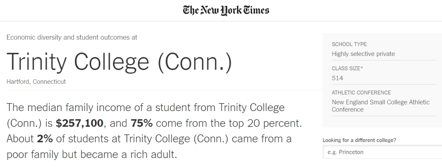Select the 'ATHLETIC CONFERENCE' label
The image size is (442, 167).
361,93
